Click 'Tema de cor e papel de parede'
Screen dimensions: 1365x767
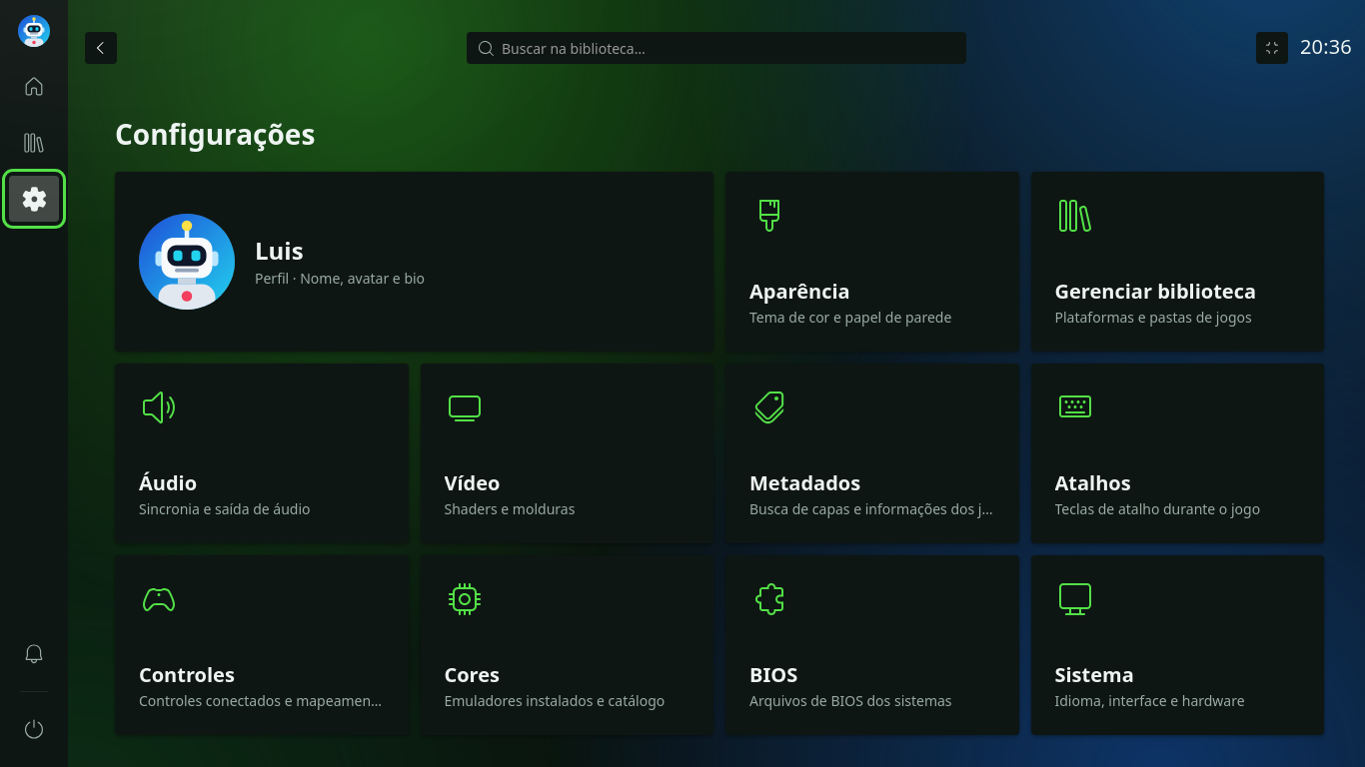coord(850,318)
